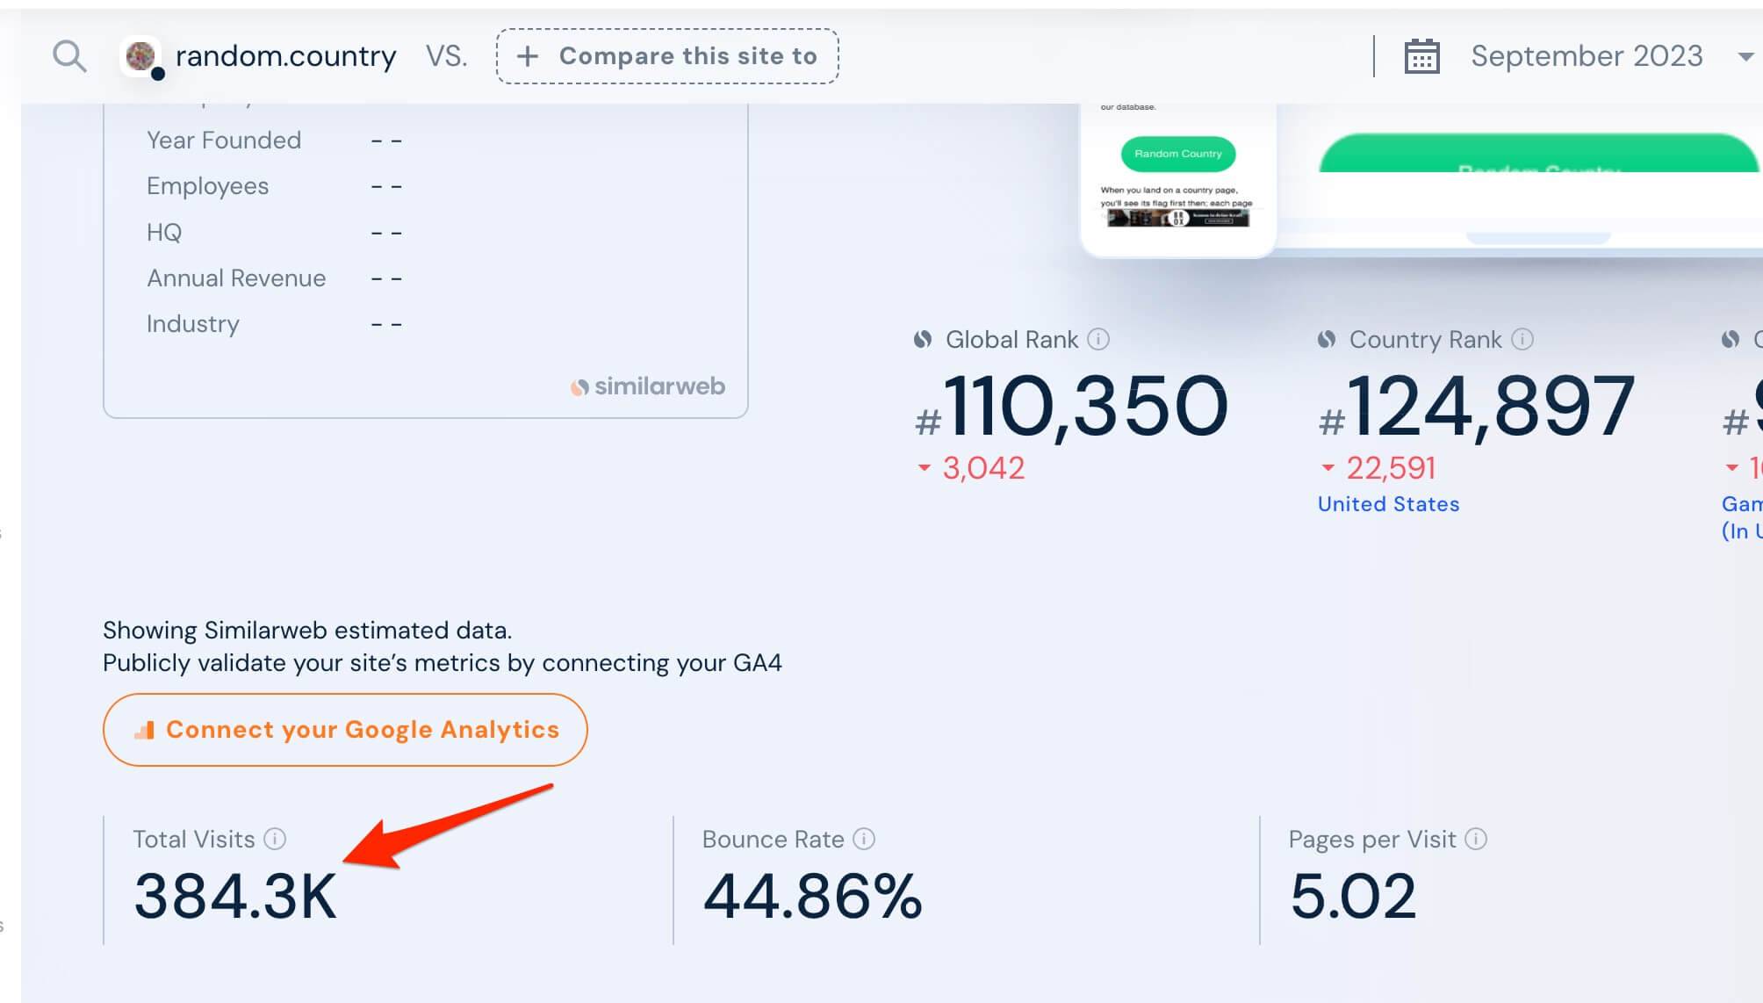Click the Annual Revenue row label
This screenshot has width=1763, height=1003.
[x=236, y=278]
